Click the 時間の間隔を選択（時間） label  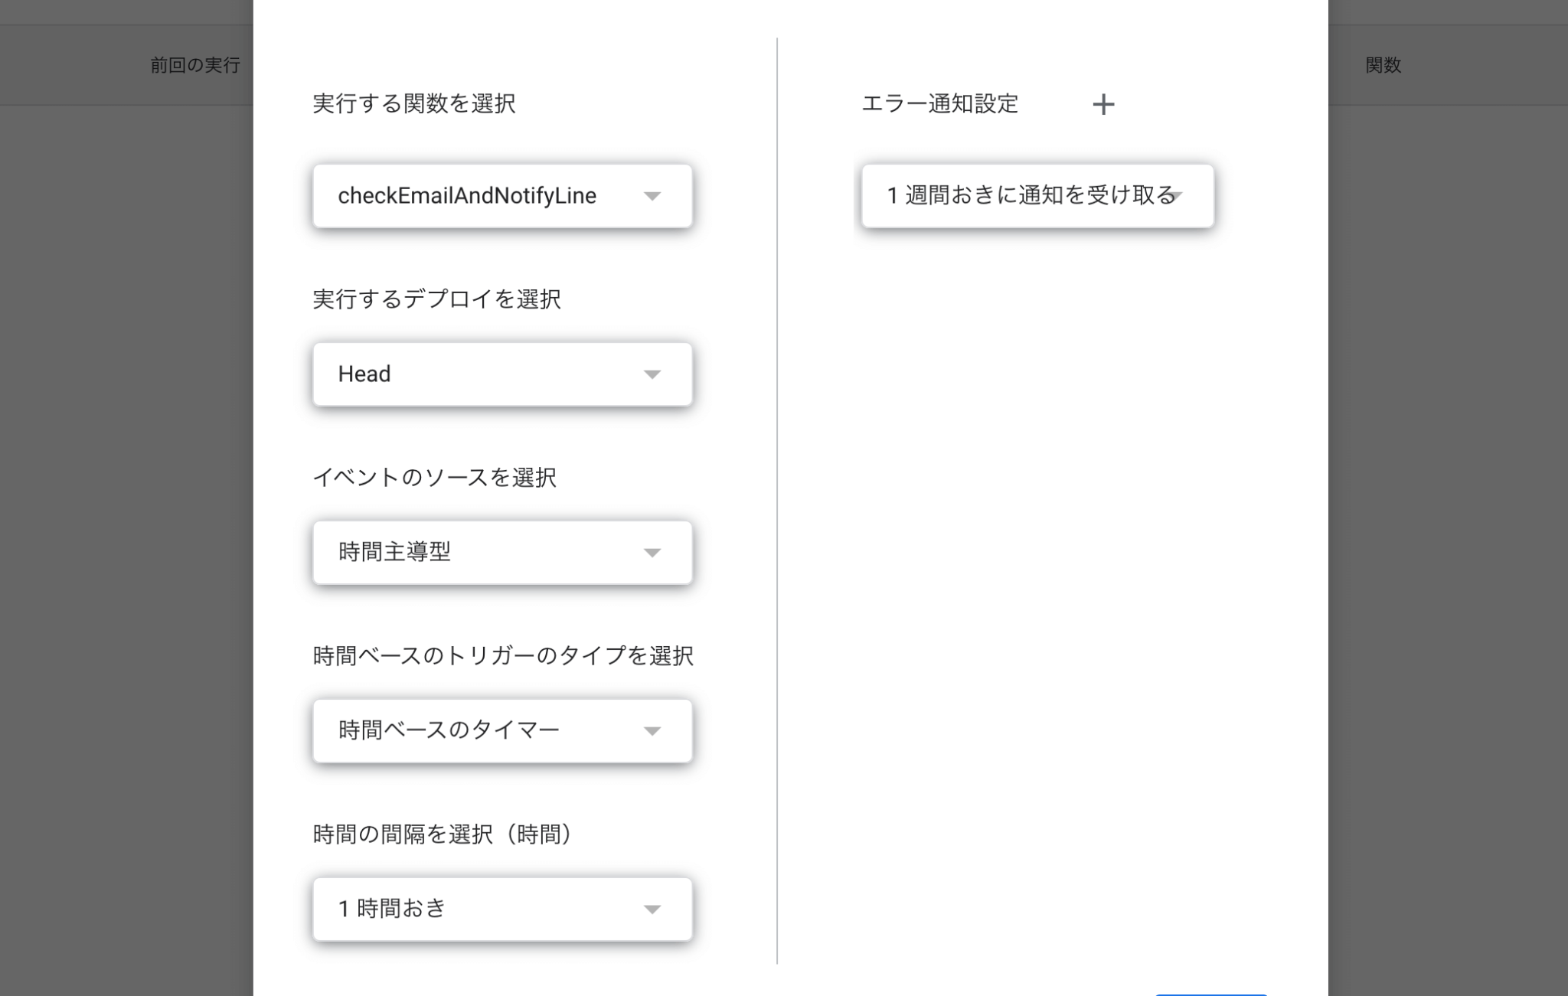[442, 834]
